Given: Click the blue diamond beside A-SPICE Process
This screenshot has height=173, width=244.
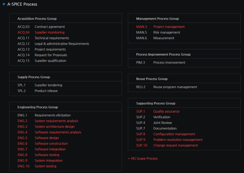Looking at the screenshot, I should coord(4,4).
